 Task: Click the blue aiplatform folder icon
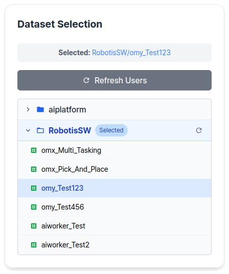point(40,109)
